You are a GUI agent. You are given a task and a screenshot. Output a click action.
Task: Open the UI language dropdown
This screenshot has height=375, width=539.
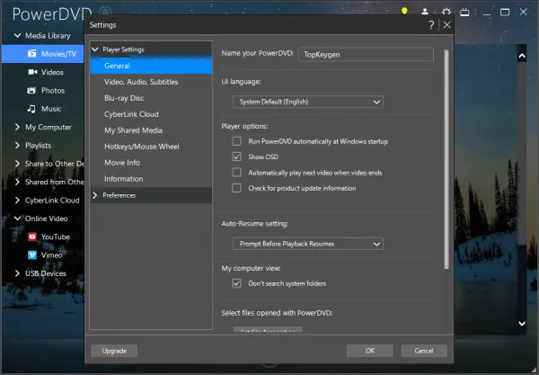click(x=308, y=102)
